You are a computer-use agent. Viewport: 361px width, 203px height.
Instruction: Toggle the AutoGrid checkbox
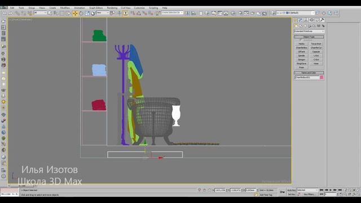(300, 40)
